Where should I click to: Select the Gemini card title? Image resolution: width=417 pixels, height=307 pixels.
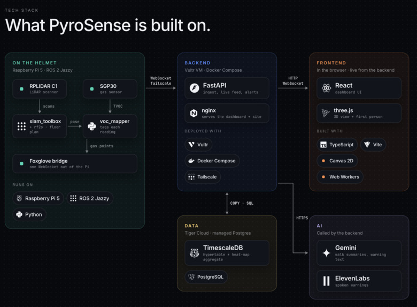345,248
